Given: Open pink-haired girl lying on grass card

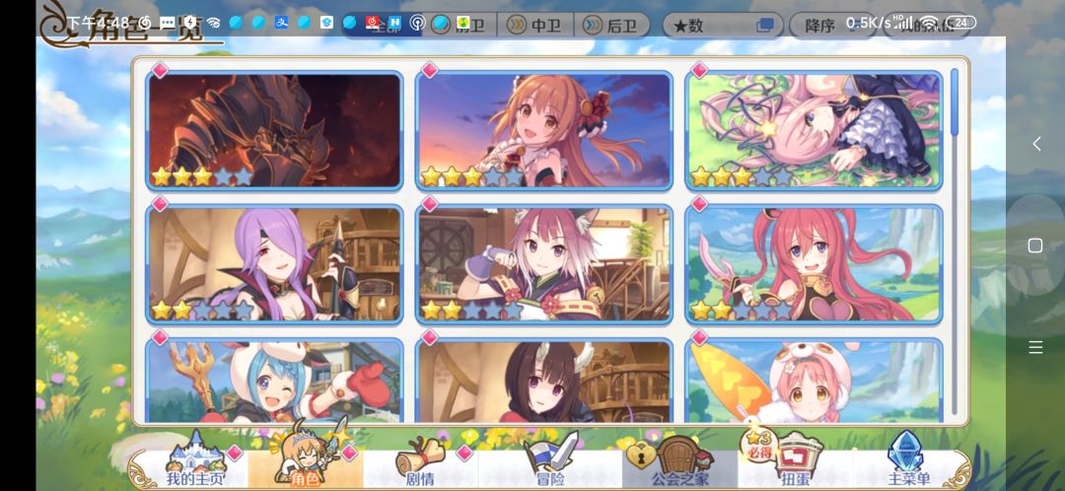Looking at the screenshot, I should click(814, 130).
